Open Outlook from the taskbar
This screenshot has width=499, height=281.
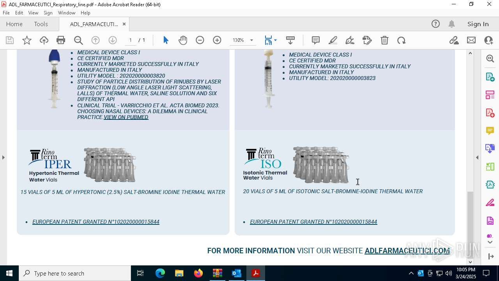237,273
